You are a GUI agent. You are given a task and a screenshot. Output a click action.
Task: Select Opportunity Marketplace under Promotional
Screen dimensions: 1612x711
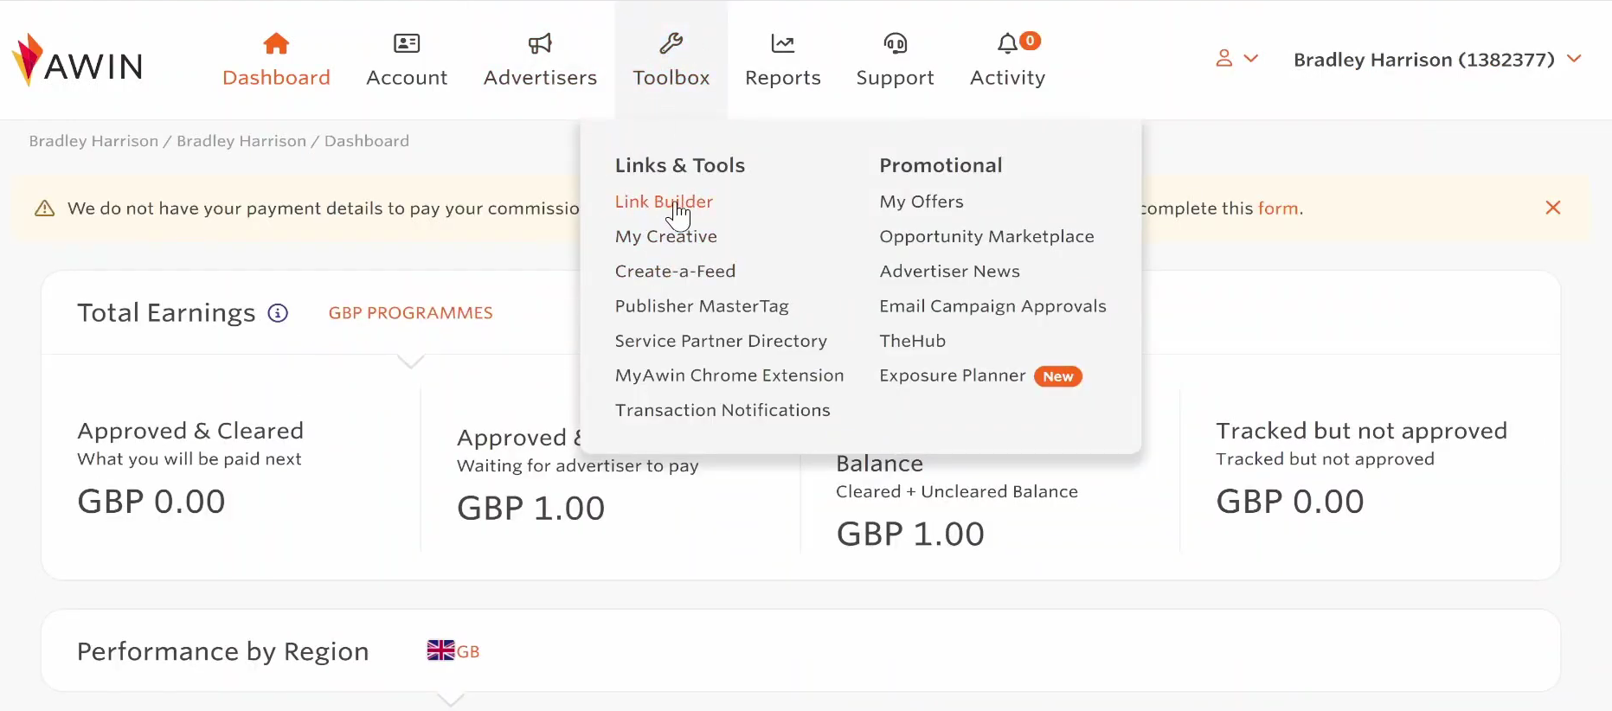986,236
